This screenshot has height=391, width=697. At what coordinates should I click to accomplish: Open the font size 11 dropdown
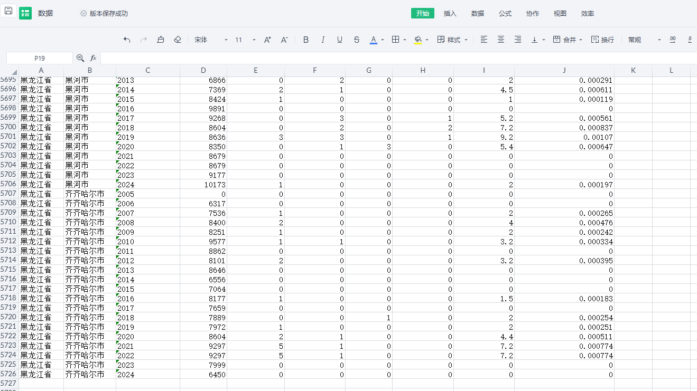(245, 40)
